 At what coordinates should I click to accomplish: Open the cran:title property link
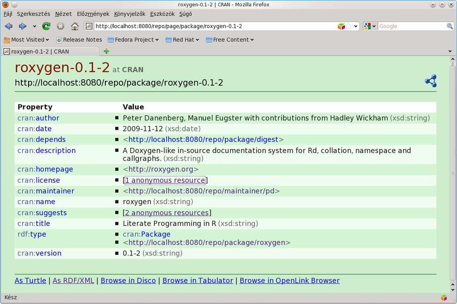tap(33, 224)
